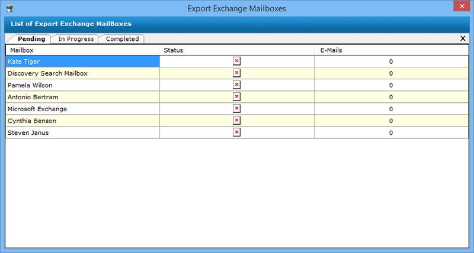Click E-Mails count for Antonio Bertram
The height and width of the screenshot is (253, 474).
[x=391, y=97]
